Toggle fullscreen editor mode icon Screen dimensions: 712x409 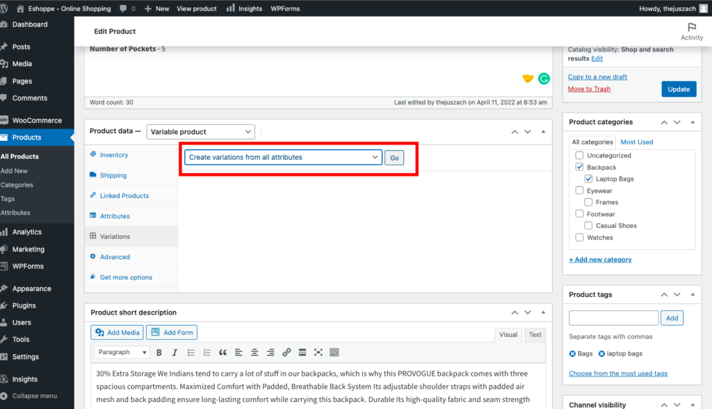pos(318,352)
